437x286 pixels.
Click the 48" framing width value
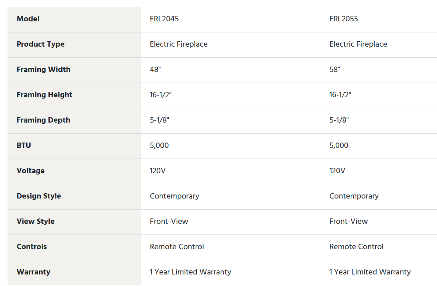[155, 69]
